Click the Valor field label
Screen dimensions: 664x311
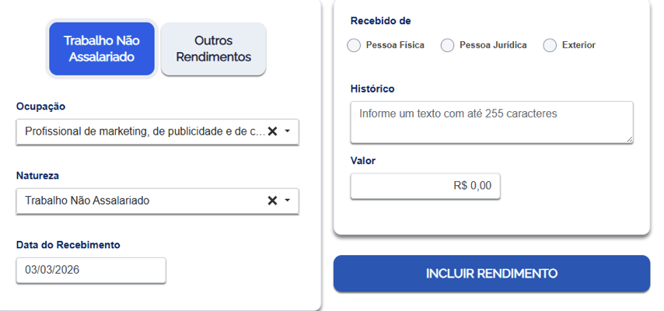[x=363, y=161]
